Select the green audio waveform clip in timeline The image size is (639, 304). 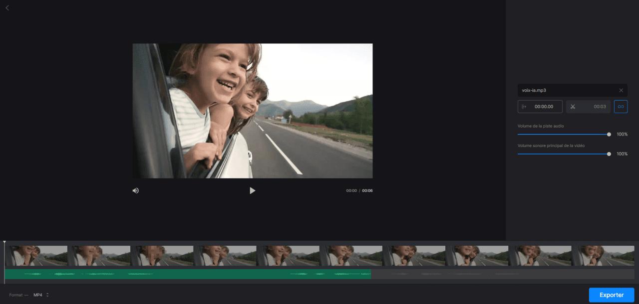coord(188,274)
